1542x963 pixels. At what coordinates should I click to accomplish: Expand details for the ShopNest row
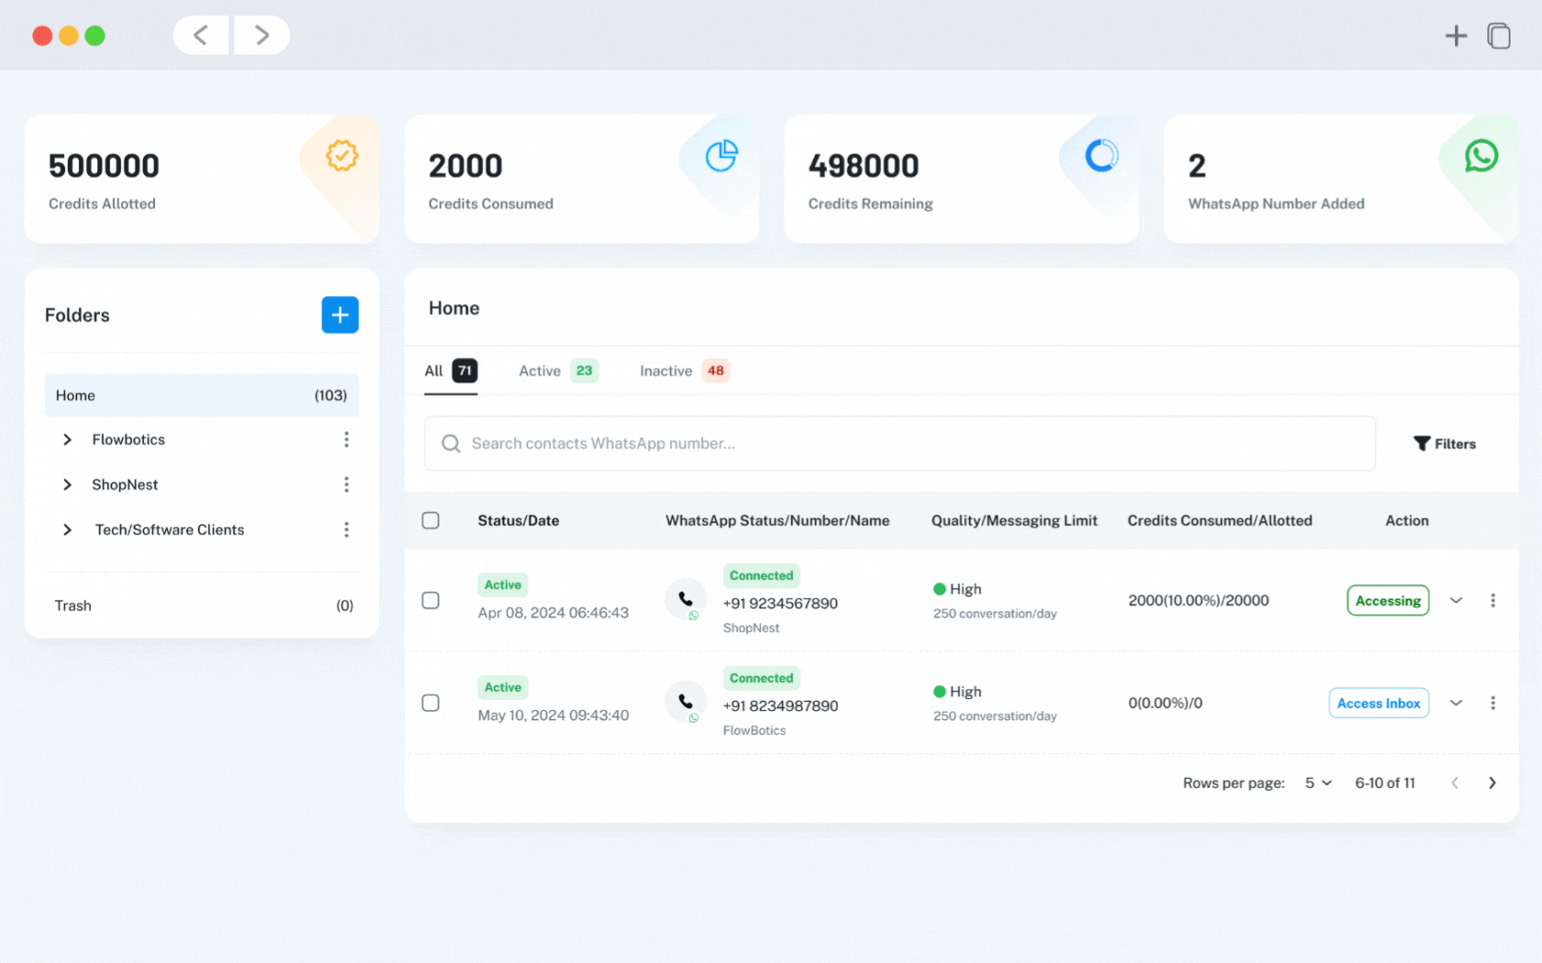coord(1456,601)
